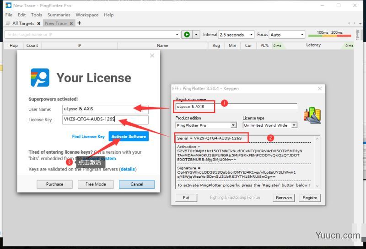Expand the arrow next to the play button

pos(196,35)
